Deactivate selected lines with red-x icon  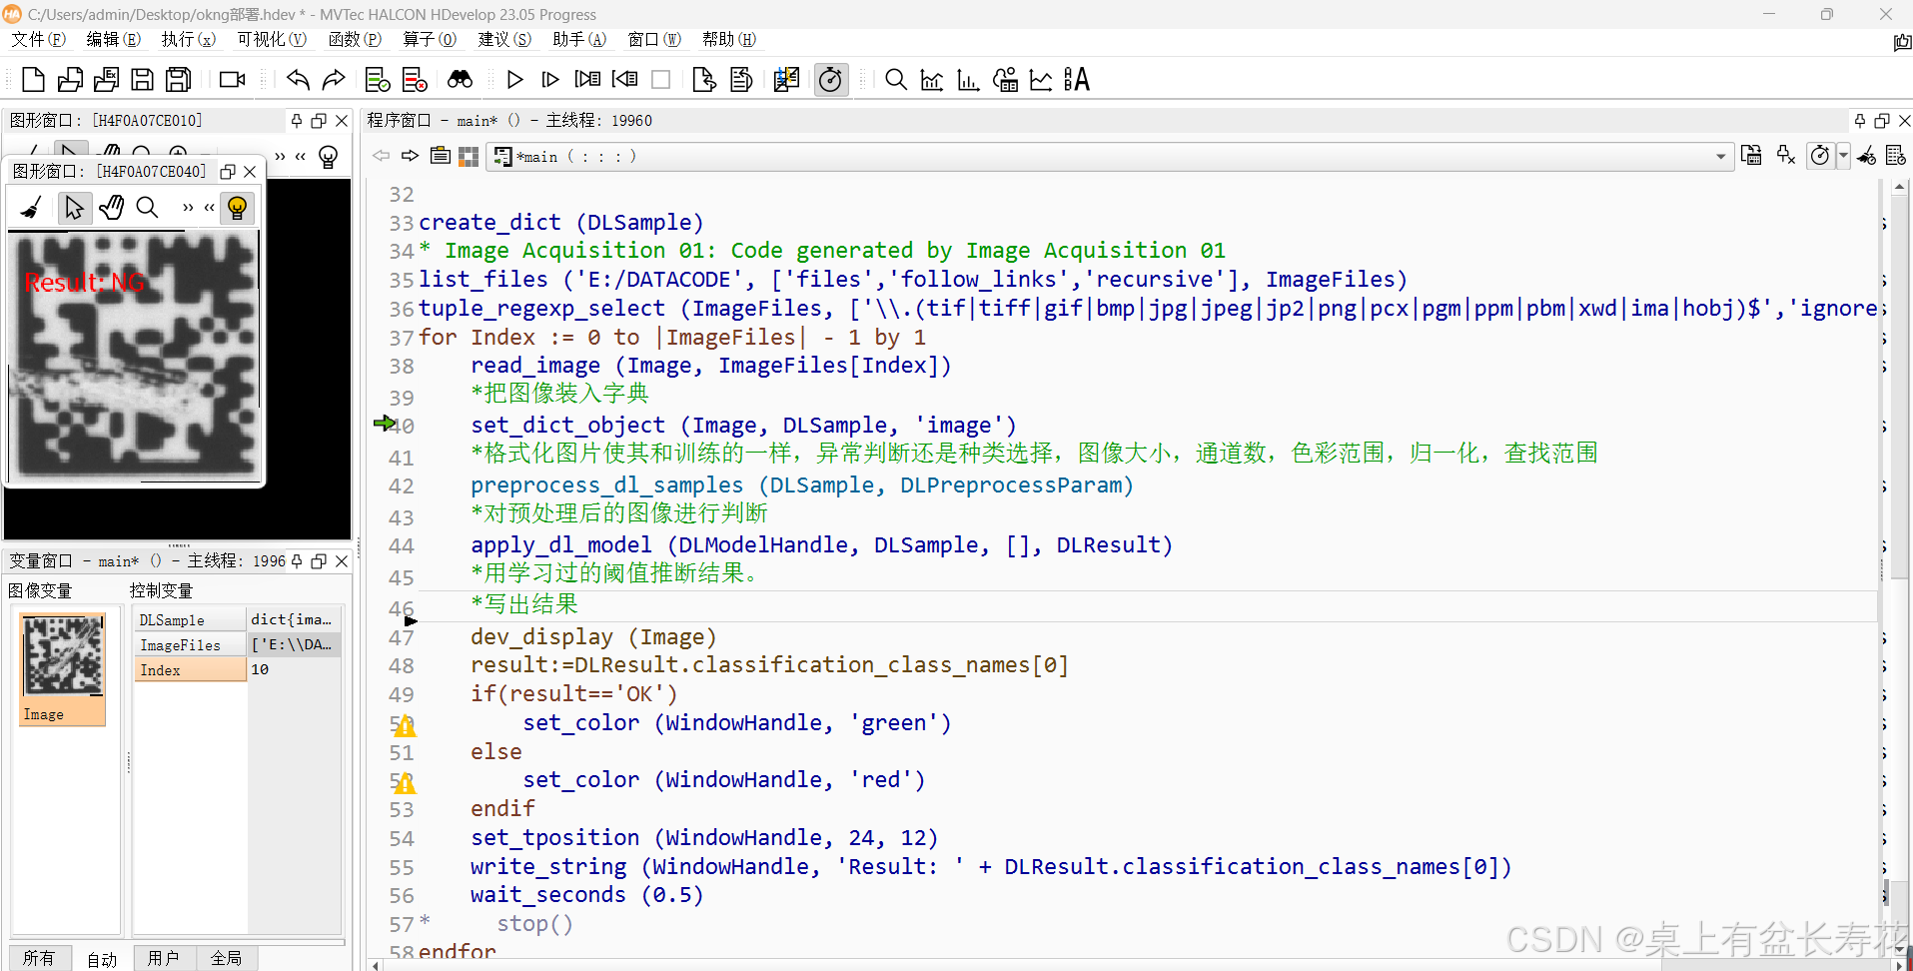point(414,80)
